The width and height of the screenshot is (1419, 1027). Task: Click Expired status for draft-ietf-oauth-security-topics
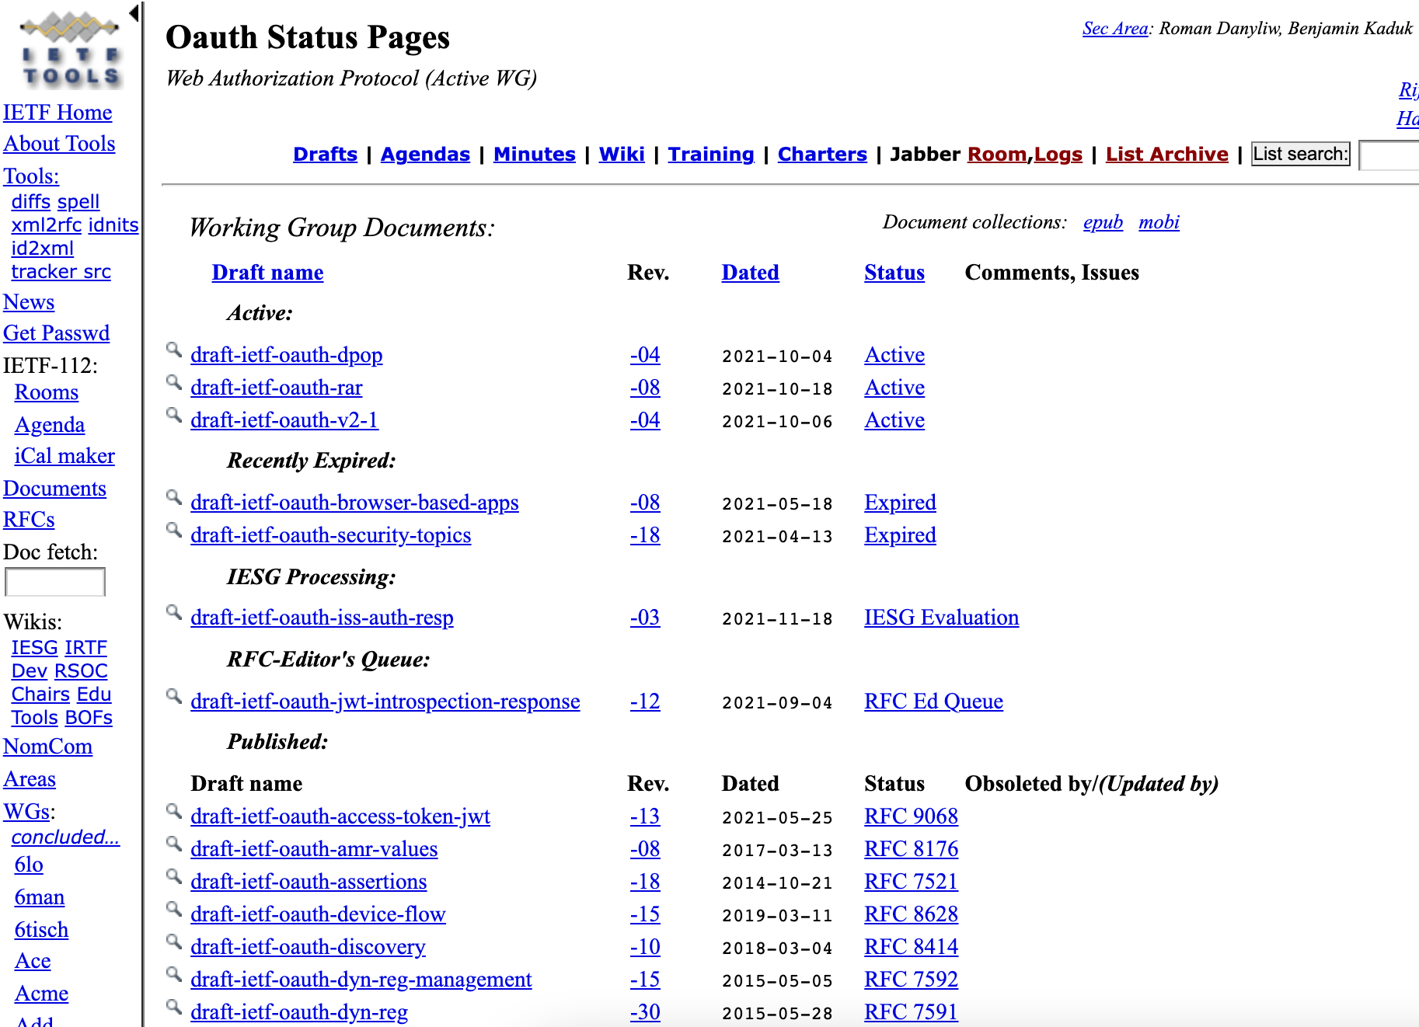(x=900, y=535)
